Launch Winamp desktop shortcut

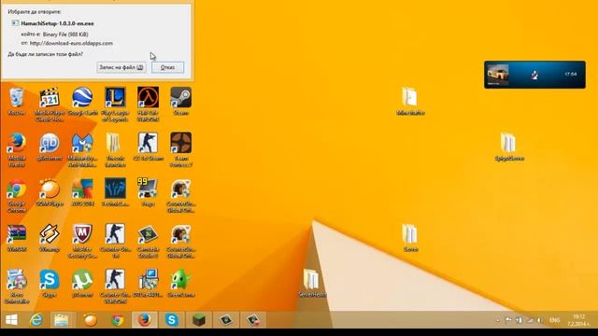[x=50, y=238]
